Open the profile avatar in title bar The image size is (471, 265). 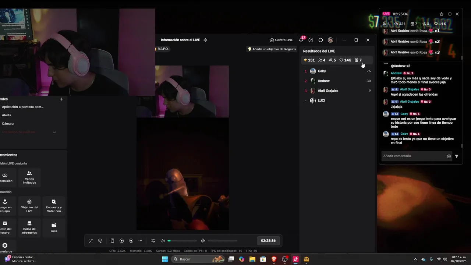point(330,40)
